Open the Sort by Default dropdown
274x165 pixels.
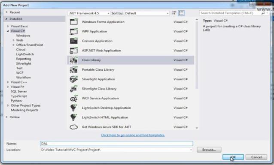click(147, 13)
